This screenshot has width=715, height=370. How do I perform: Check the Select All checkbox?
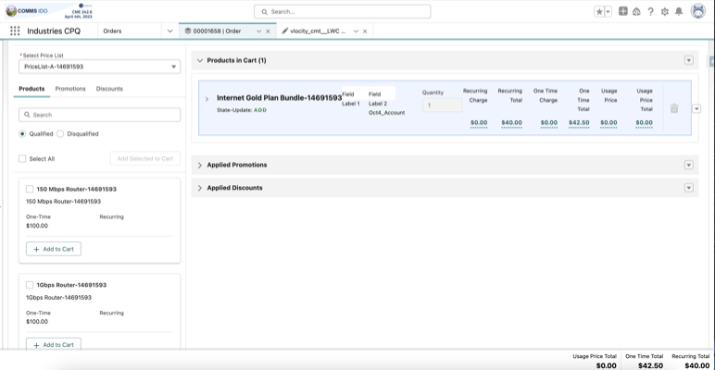22,158
